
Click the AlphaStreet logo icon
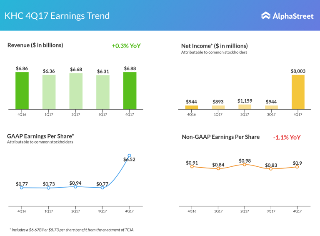266,15
